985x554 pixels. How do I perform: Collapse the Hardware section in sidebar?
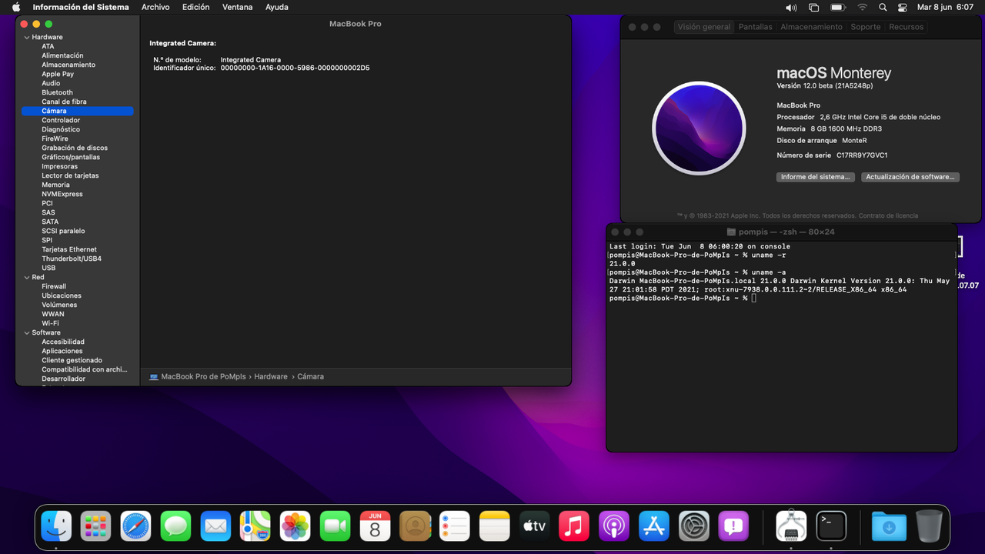(x=27, y=37)
